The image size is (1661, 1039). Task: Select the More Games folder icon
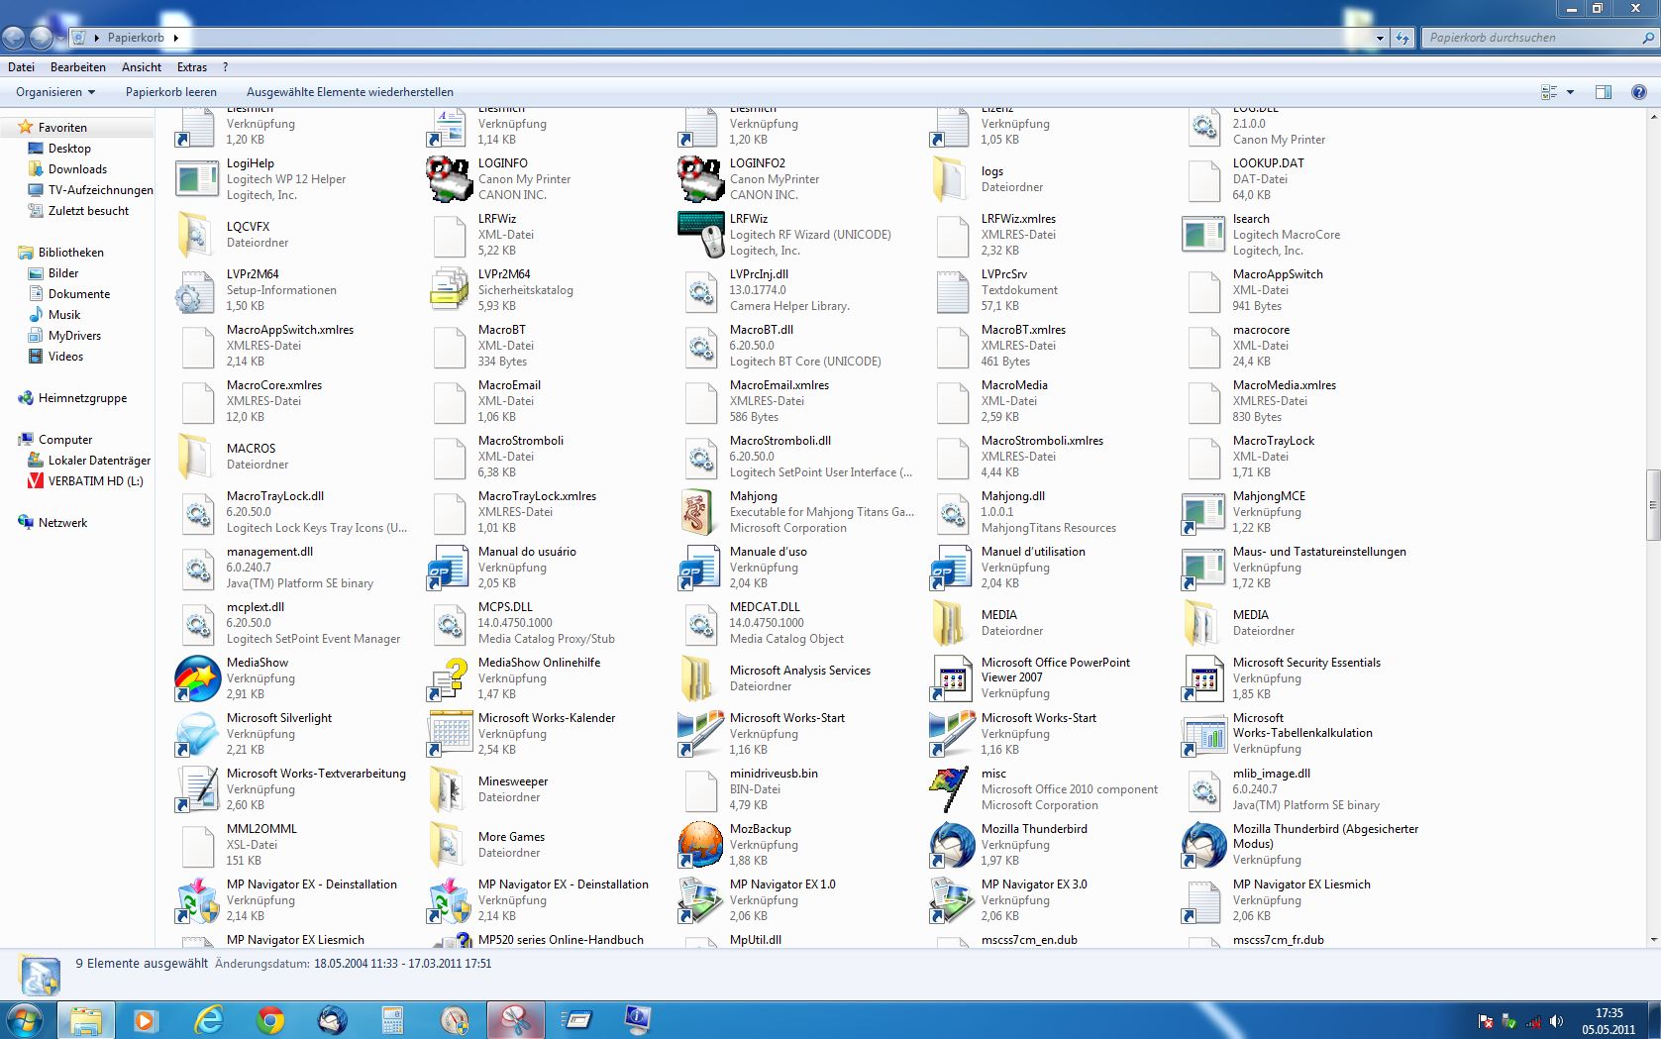coord(447,845)
